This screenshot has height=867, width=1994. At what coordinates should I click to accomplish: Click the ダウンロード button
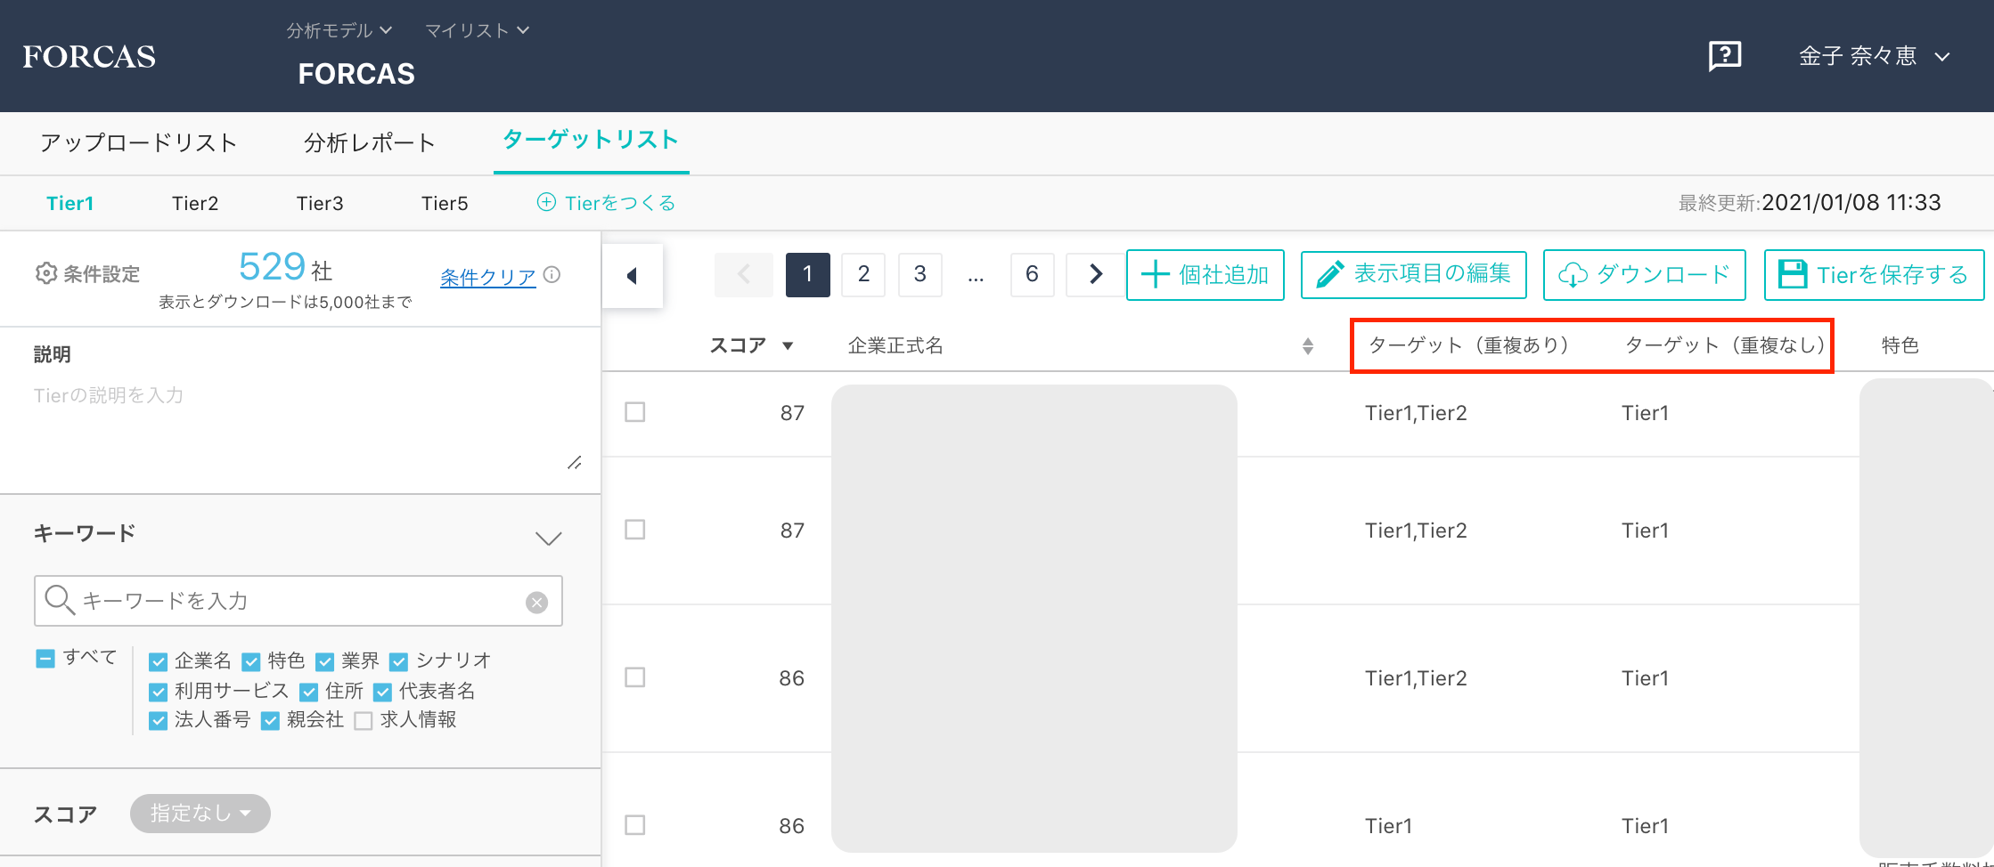tap(1644, 274)
